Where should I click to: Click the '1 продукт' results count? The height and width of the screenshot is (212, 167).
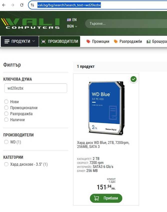[x=86, y=66]
